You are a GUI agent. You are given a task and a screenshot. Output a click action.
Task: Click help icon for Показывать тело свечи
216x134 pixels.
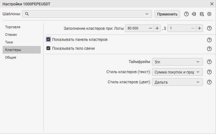pyautogui.click(x=209, y=49)
